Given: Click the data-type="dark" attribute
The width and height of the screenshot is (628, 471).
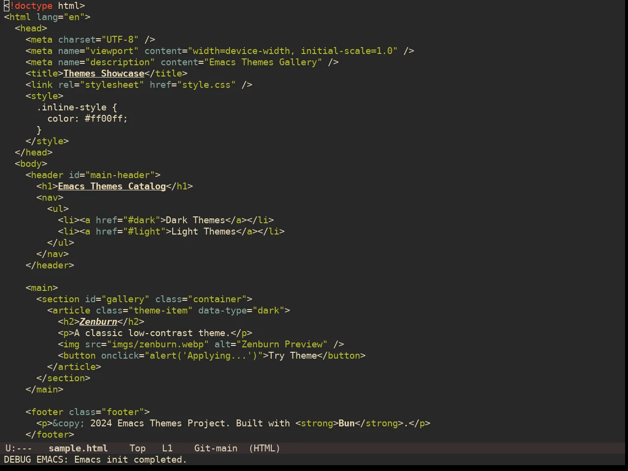Looking at the screenshot, I should [x=241, y=311].
